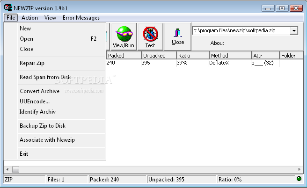Screen dimensions: 307x188
Task: Click the unpacked size cell 395
Action: 146,63
